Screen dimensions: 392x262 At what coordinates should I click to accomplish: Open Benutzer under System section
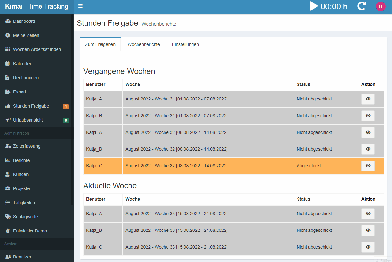click(x=22, y=257)
